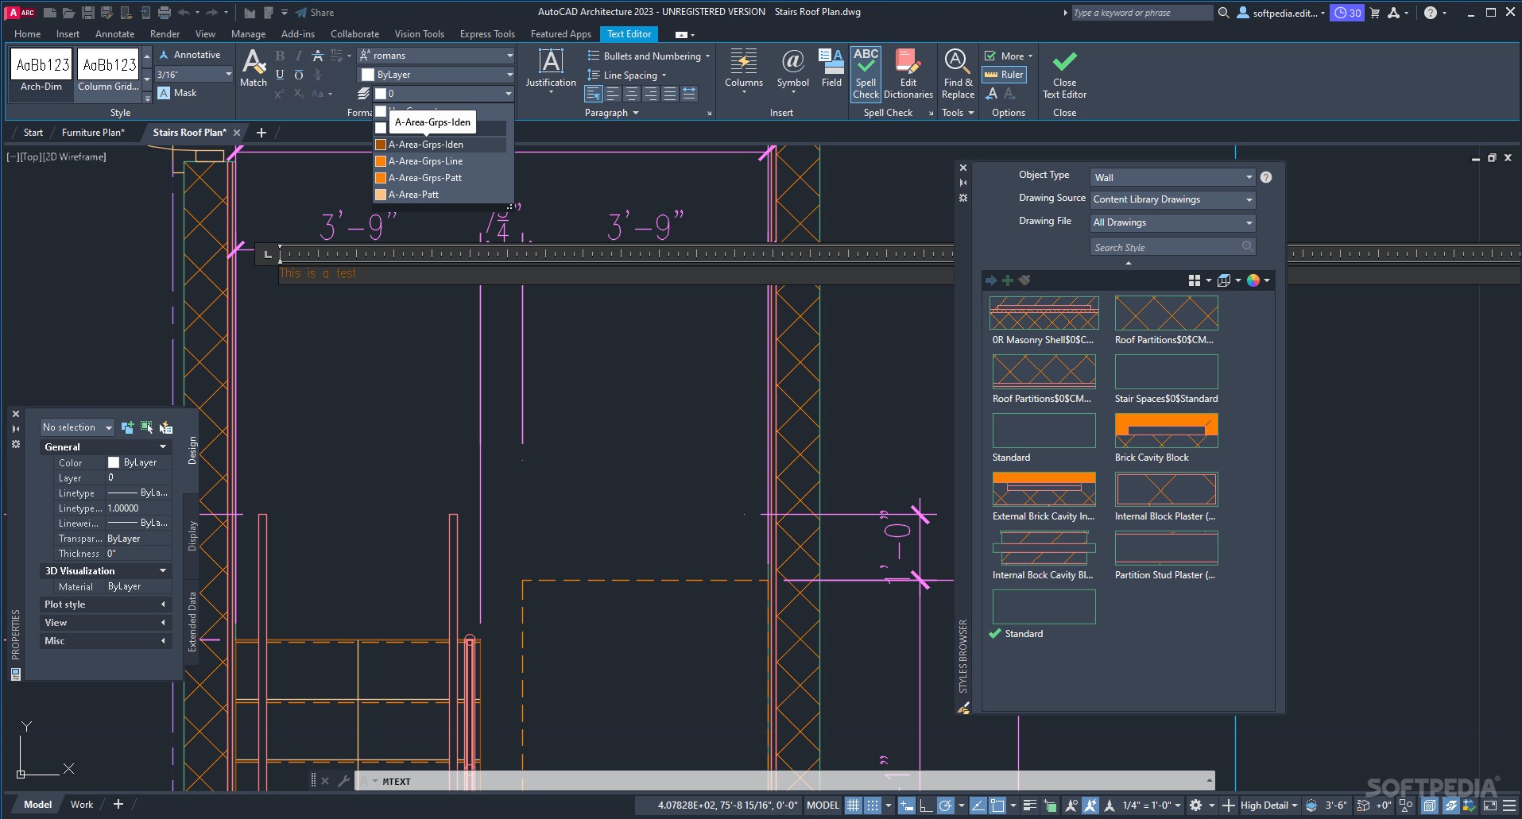Open the All Drawings file dropdown
The width and height of the screenshot is (1522, 819).
click(x=1173, y=222)
